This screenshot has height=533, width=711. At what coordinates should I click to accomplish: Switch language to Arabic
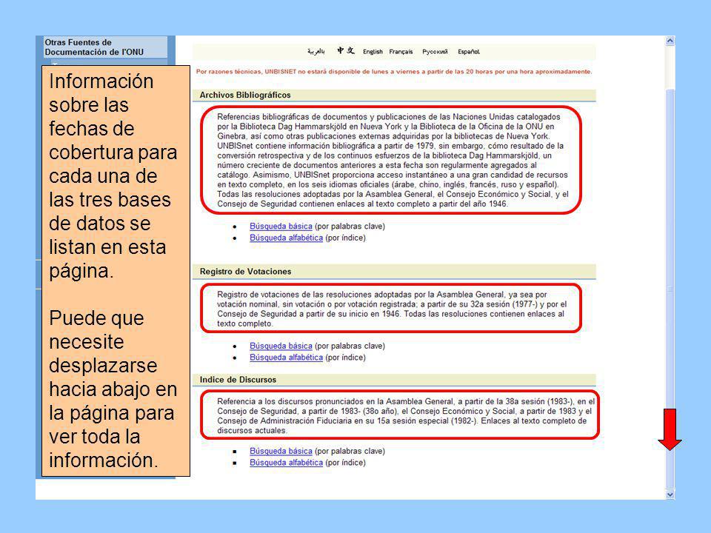coord(316,52)
